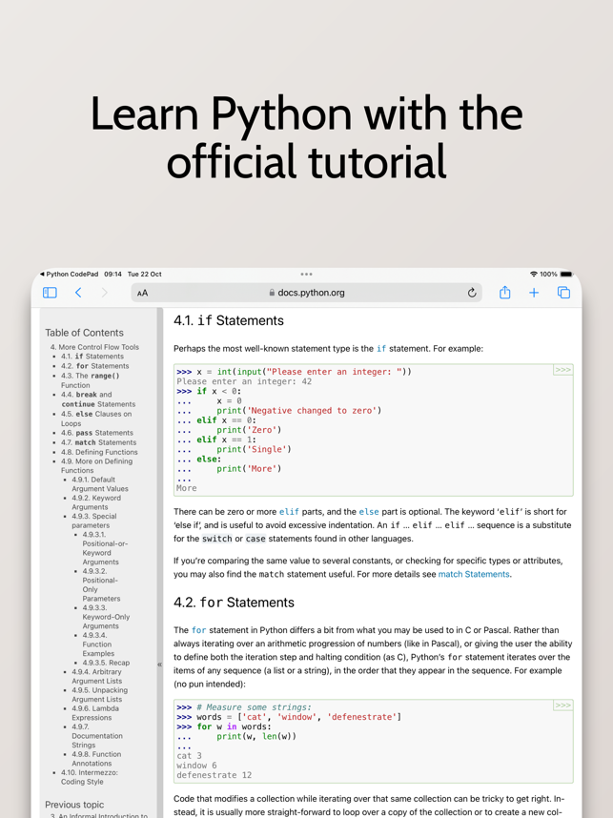Image resolution: width=613 pixels, height=818 pixels.
Task: Open '4.4. break and continue Statements' entry
Action: [98, 399]
